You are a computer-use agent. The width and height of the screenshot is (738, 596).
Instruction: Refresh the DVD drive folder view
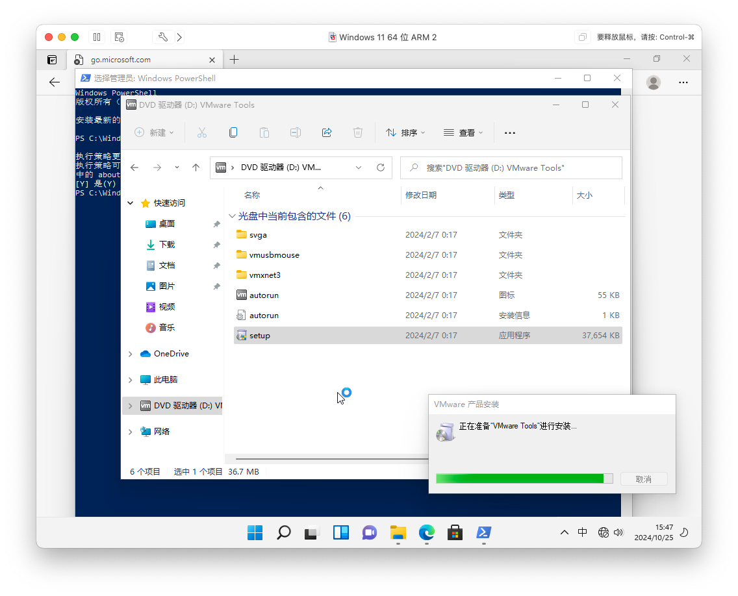pyautogui.click(x=381, y=168)
